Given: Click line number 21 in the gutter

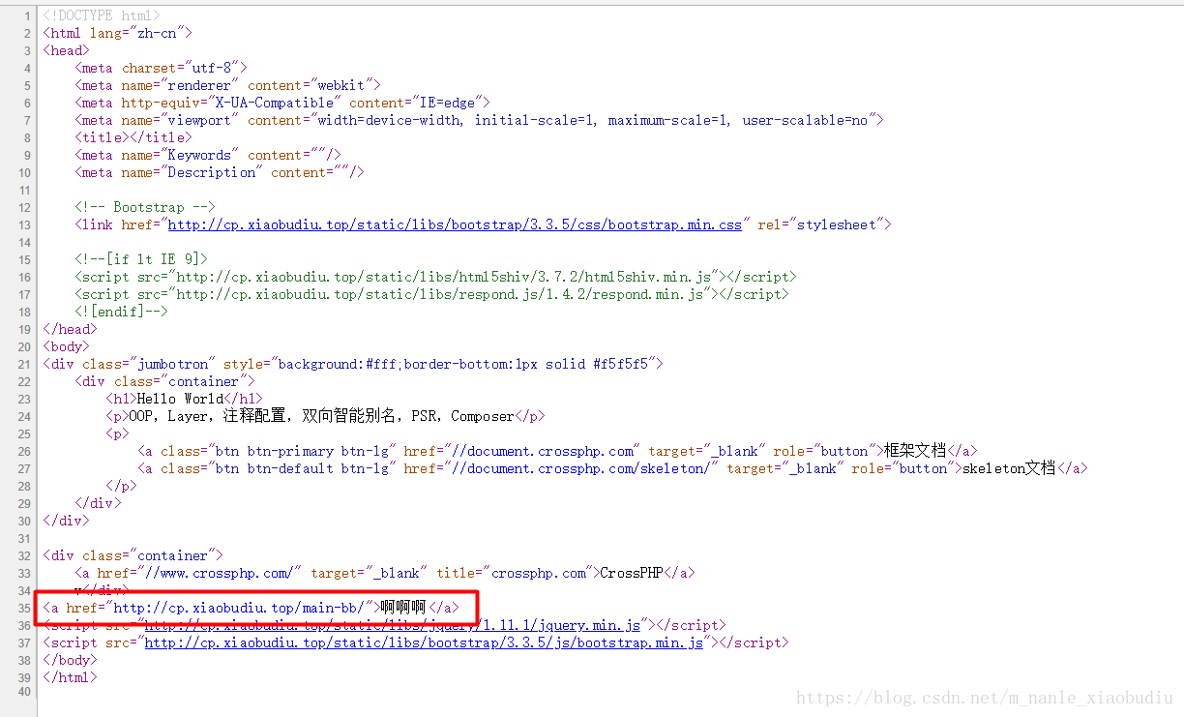Looking at the screenshot, I should (x=25, y=364).
